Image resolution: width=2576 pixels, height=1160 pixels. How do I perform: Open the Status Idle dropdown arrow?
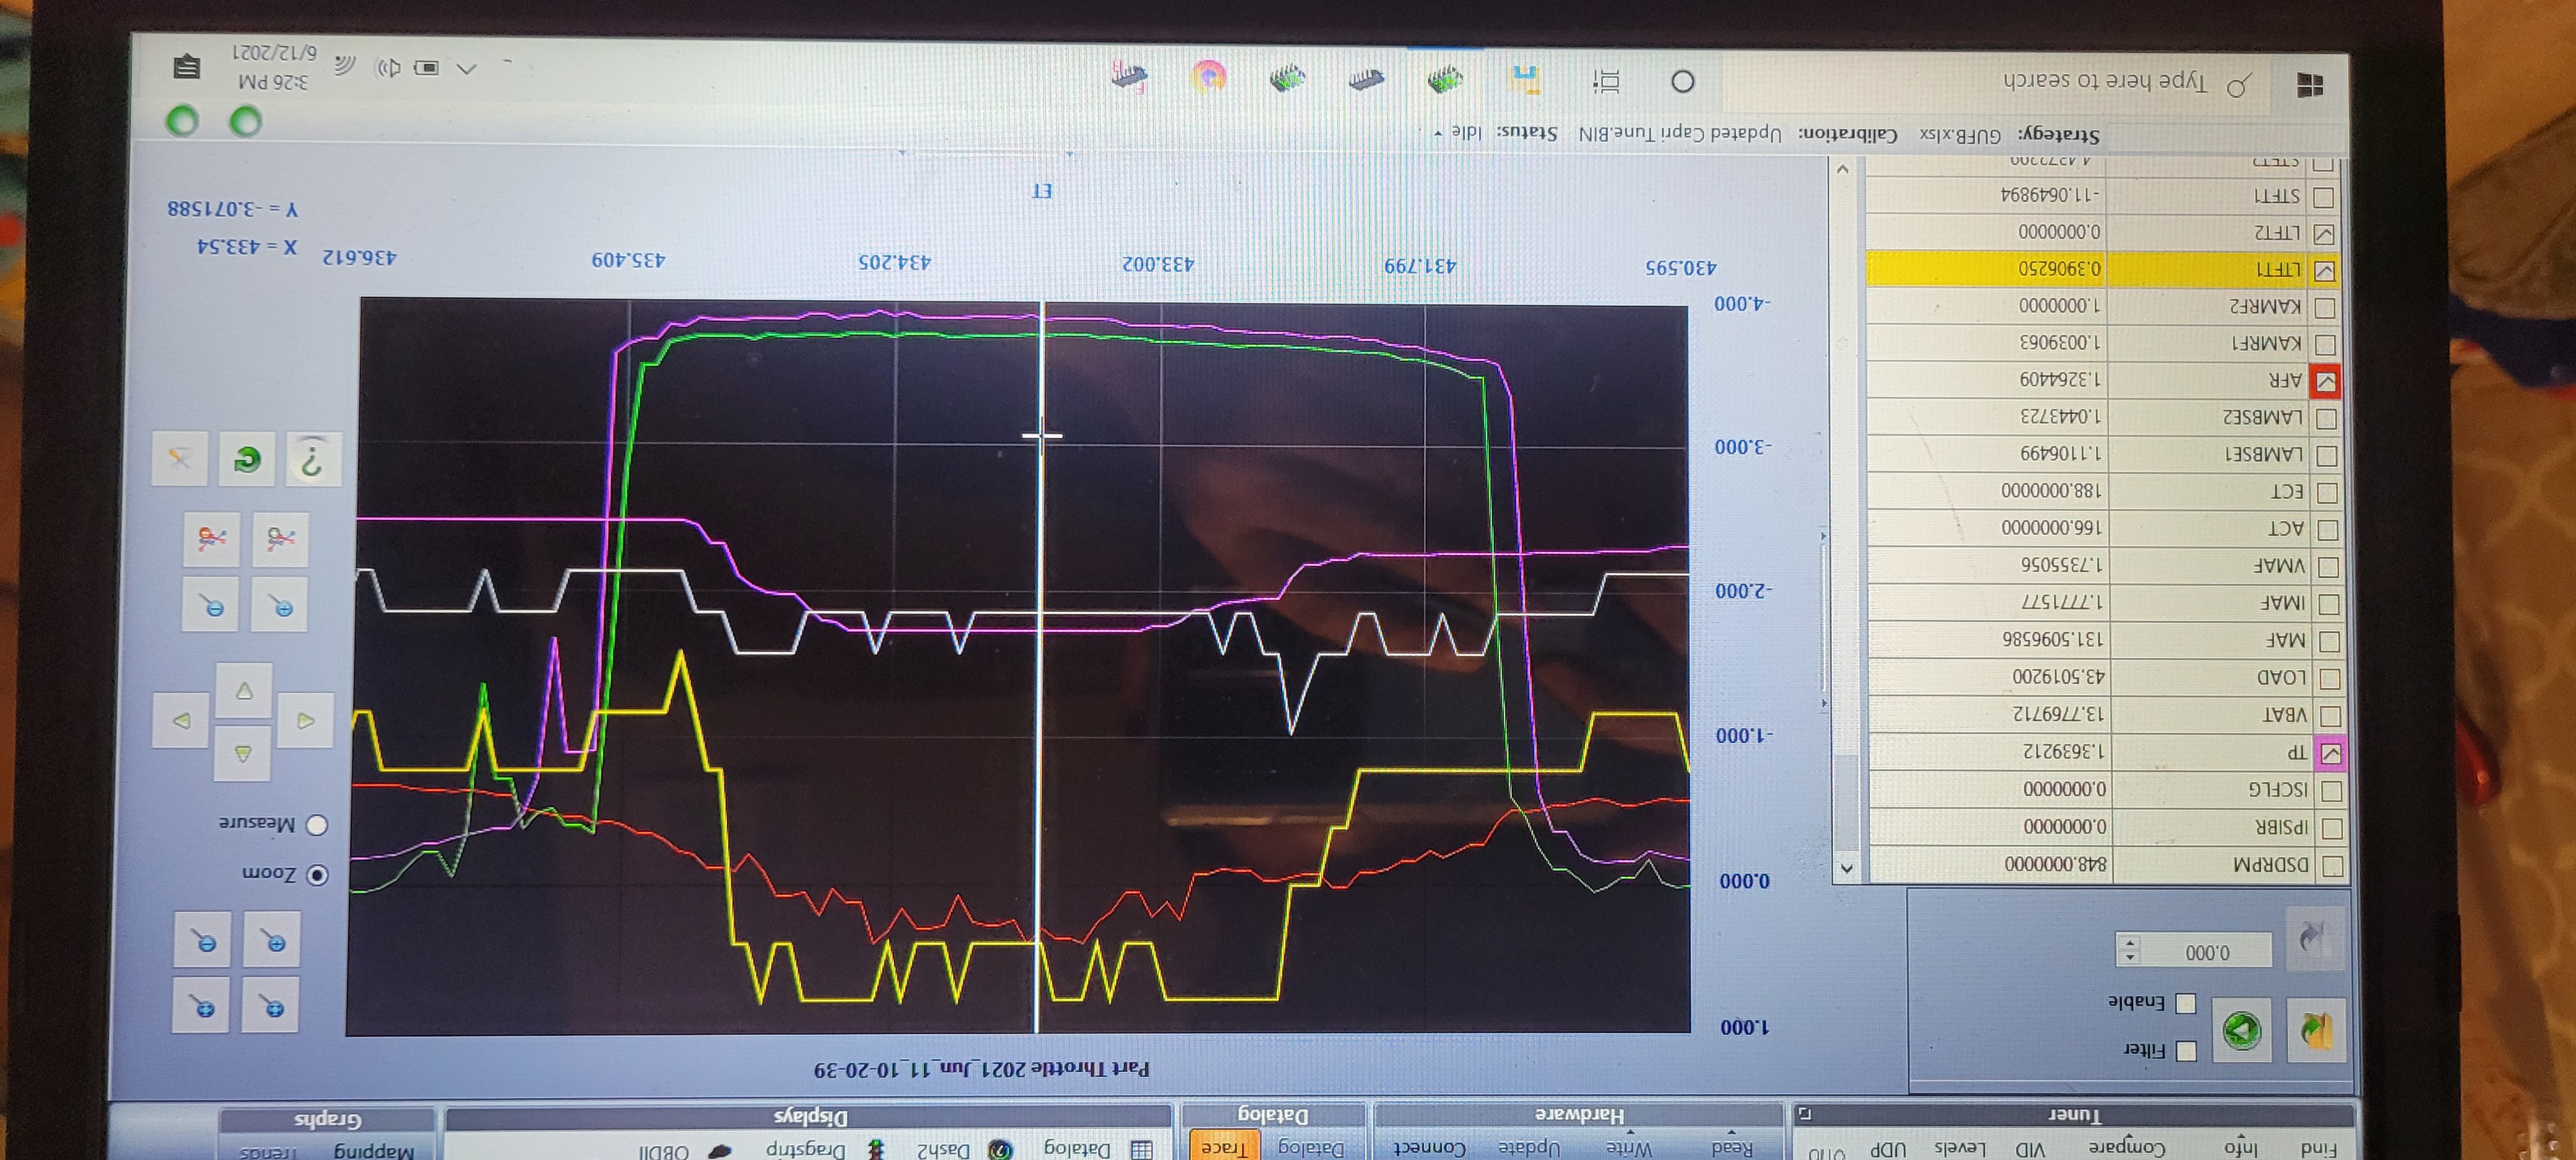click(1438, 133)
